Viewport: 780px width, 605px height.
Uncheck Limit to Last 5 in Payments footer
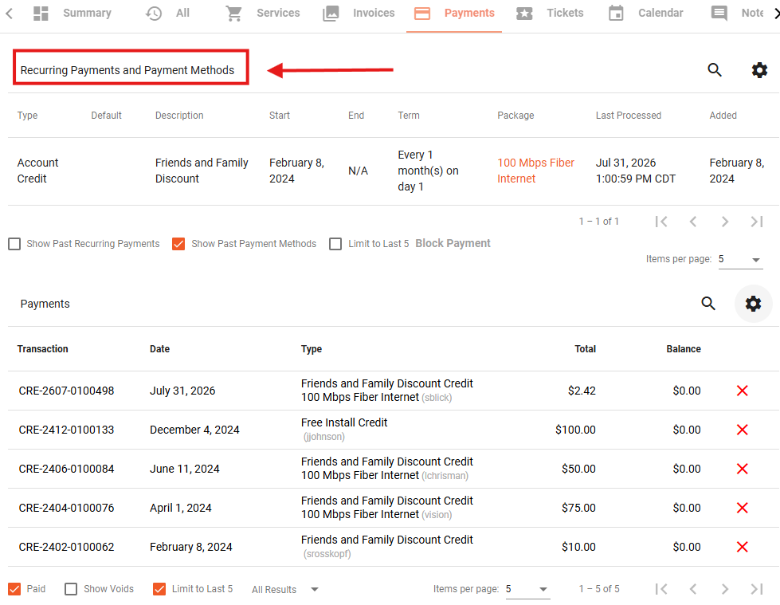click(x=159, y=589)
